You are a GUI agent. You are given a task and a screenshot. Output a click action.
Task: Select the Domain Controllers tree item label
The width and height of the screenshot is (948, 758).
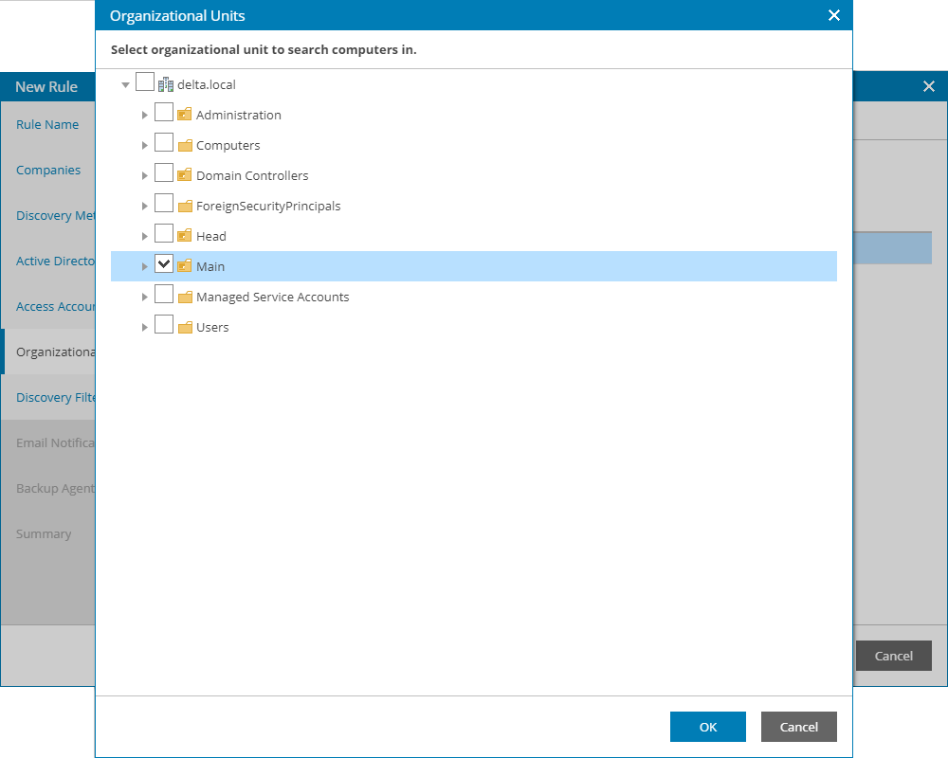pos(252,175)
